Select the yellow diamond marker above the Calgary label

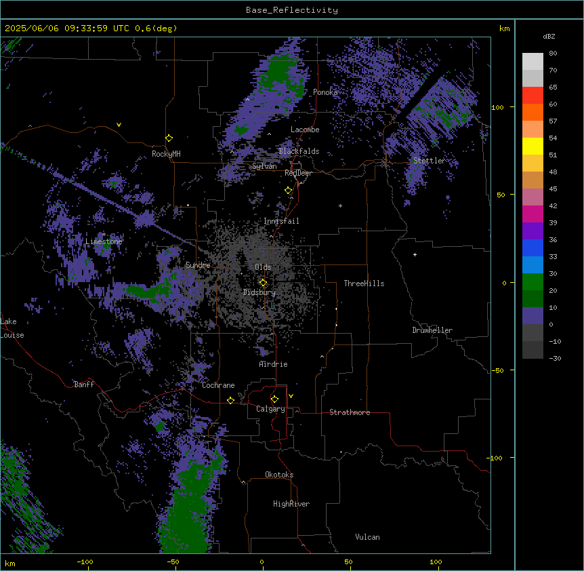(x=274, y=399)
